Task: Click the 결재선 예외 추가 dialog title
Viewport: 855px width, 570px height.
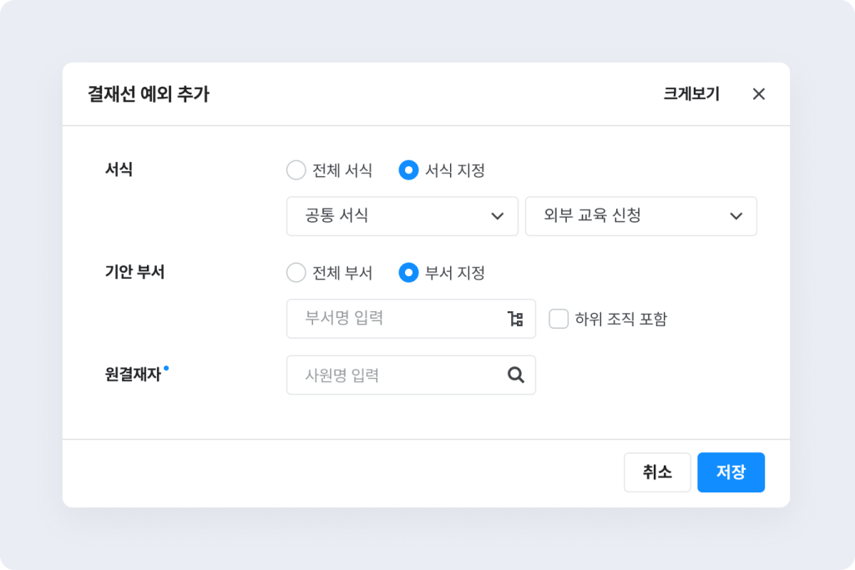Action: pyautogui.click(x=149, y=94)
